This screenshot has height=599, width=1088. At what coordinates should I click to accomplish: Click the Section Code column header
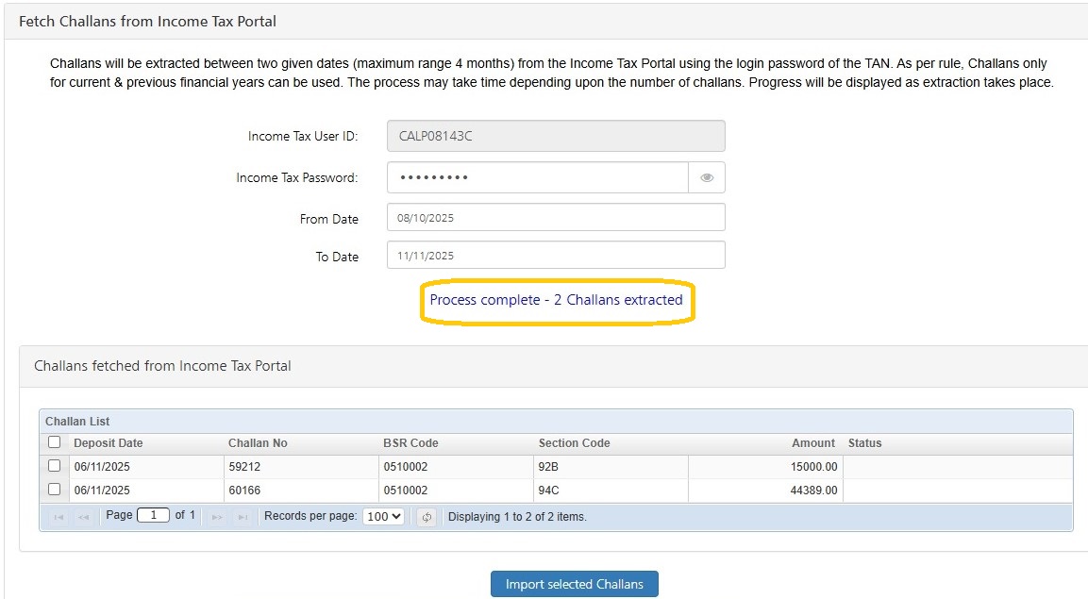(x=574, y=443)
